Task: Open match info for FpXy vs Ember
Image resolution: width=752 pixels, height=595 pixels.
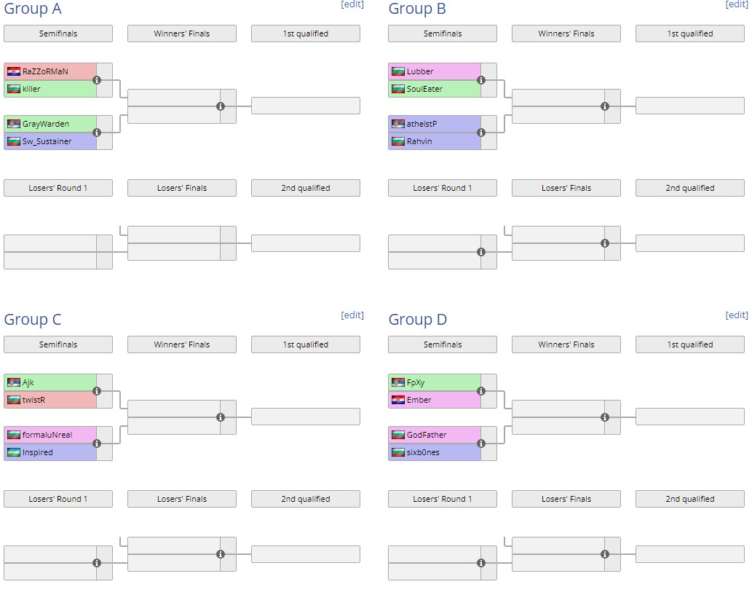Action: 481,391
